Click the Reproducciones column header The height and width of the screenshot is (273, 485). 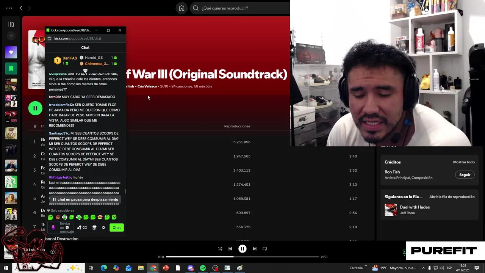(x=237, y=126)
